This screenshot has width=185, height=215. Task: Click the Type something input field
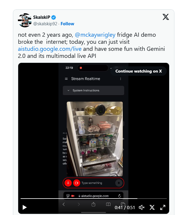coord(97,183)
